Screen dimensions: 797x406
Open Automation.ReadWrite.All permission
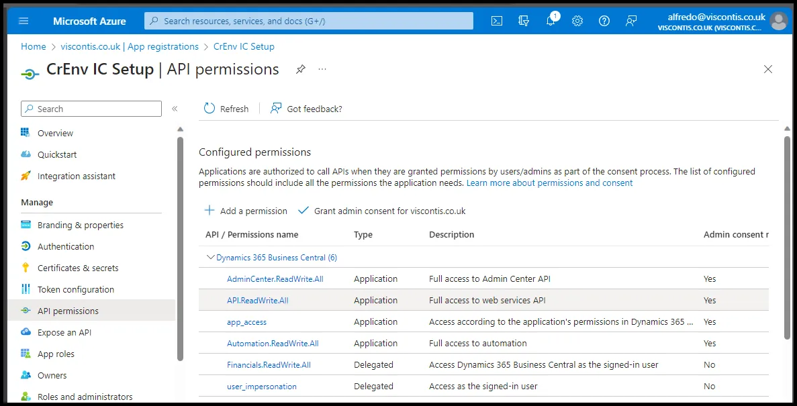273,344
